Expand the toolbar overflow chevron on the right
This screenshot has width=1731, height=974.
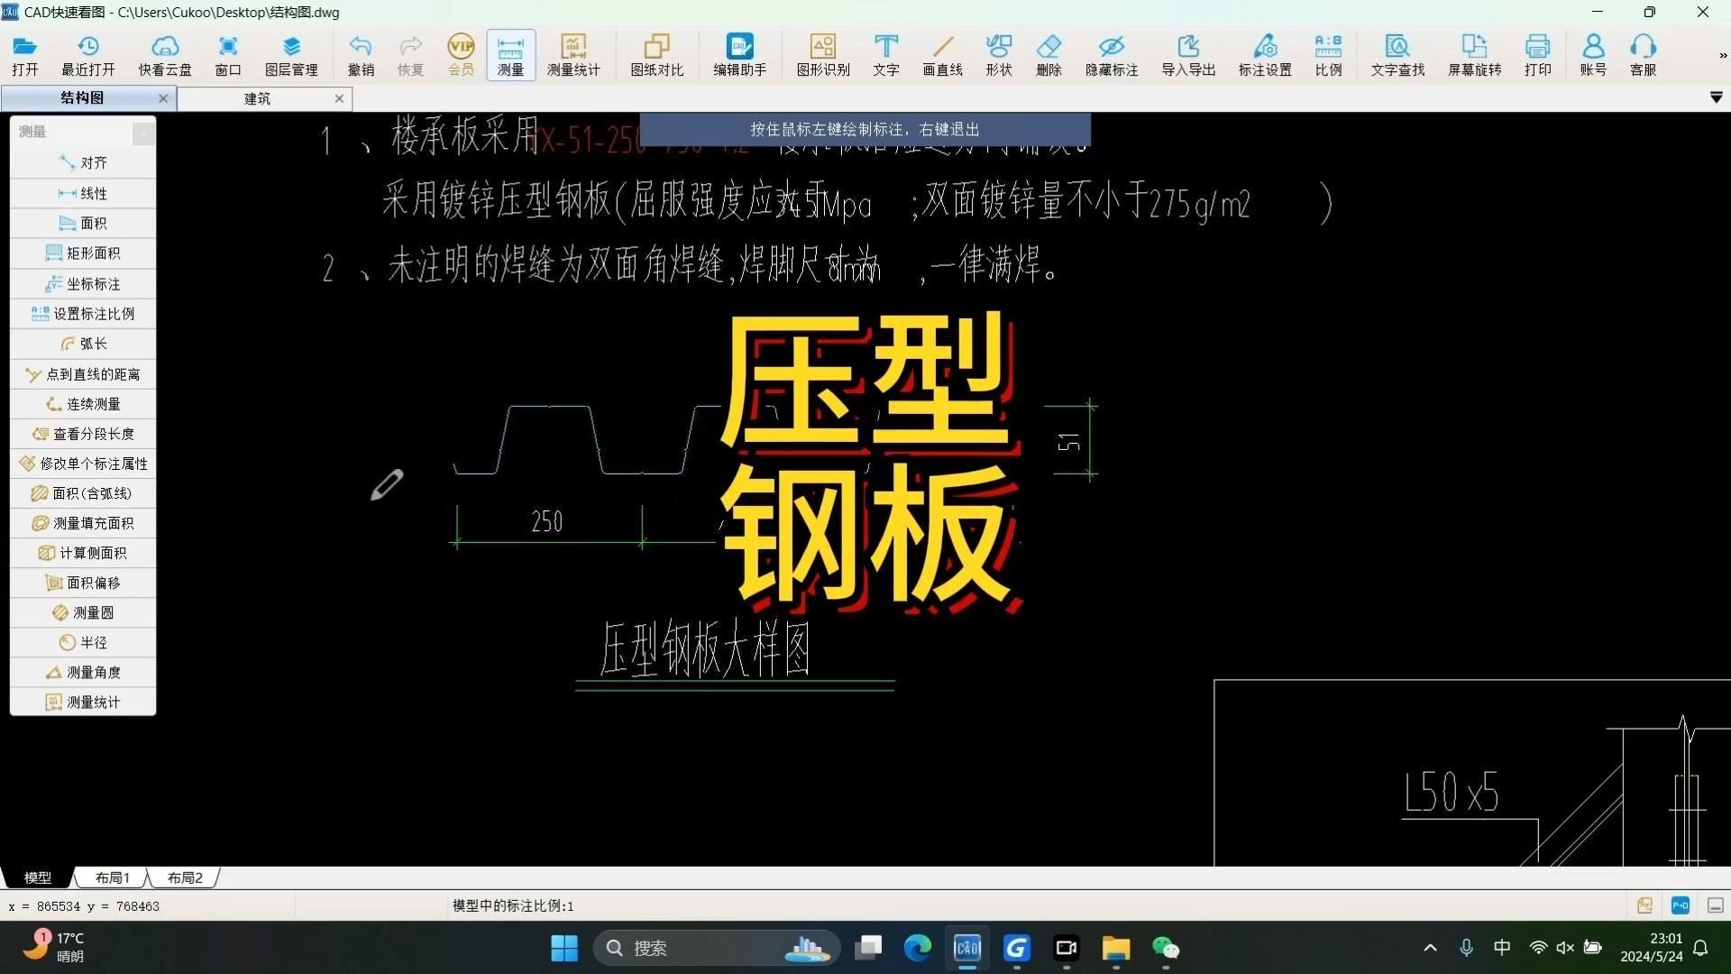1723,54
